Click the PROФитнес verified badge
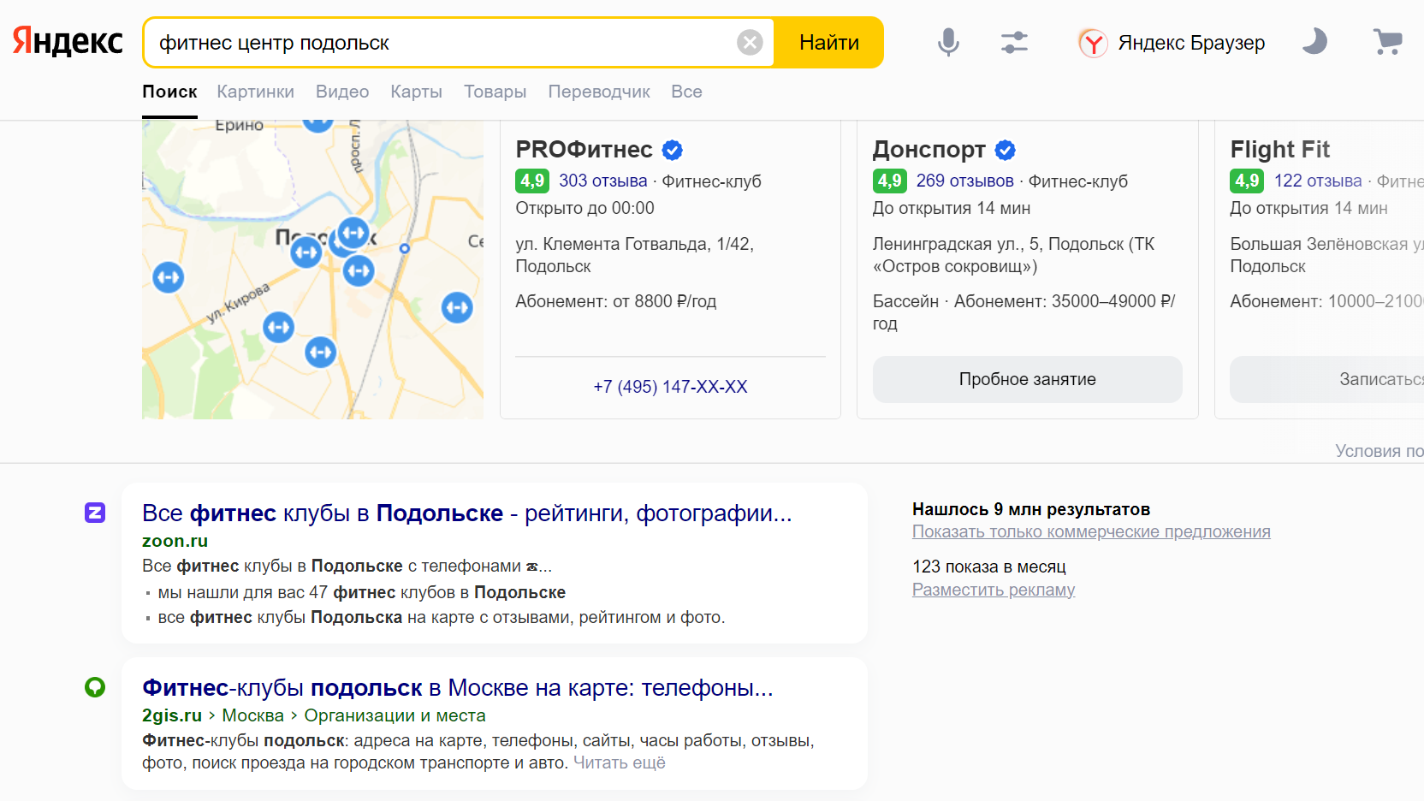Screen dimensions: 1424x801 click(x=673, y=150)
